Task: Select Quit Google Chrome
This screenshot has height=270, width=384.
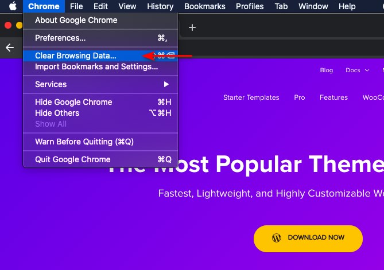Action: pos(100,159)
